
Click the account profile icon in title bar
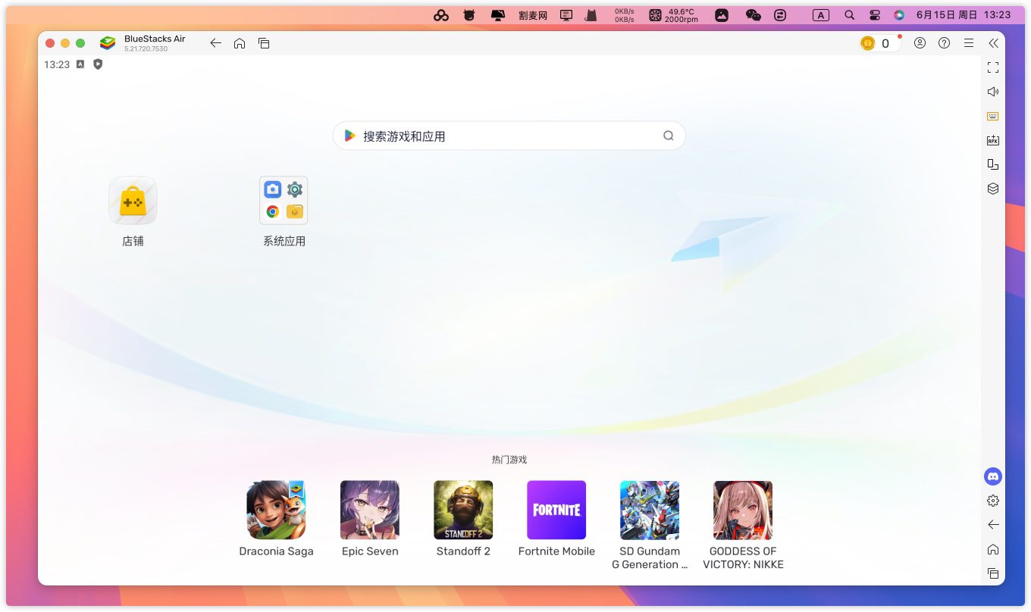920,43
